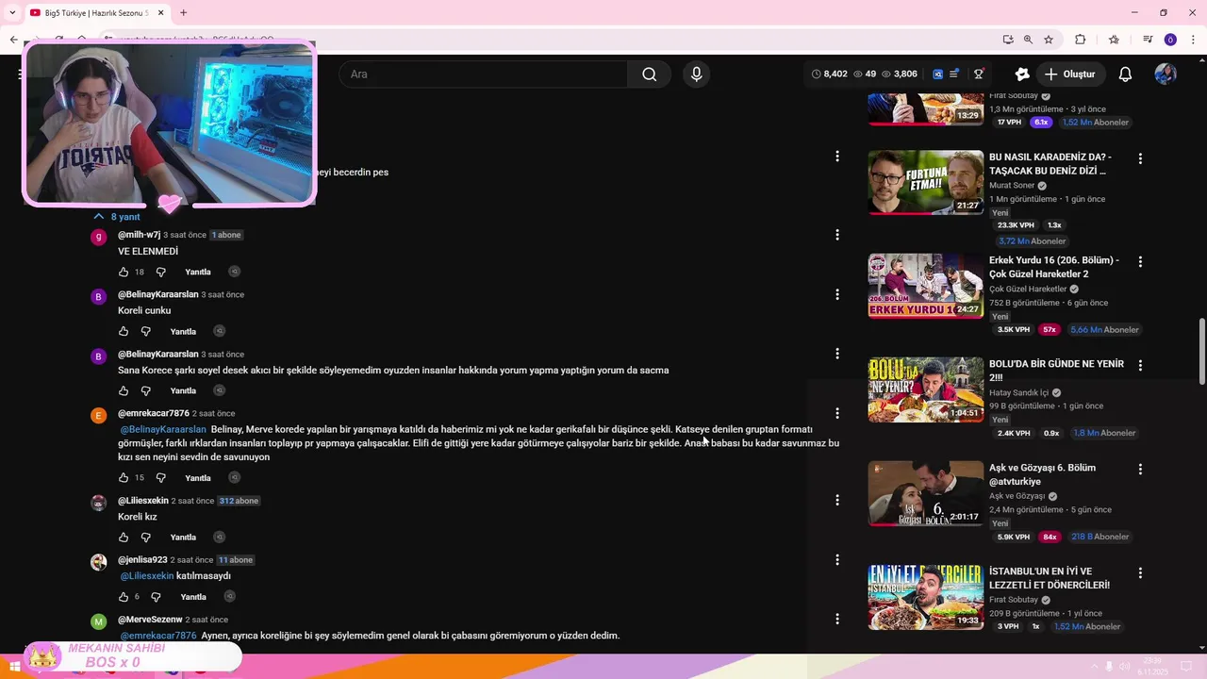Open options for jenlisa923's comment

pyautogui.click(x=836, y=559)
